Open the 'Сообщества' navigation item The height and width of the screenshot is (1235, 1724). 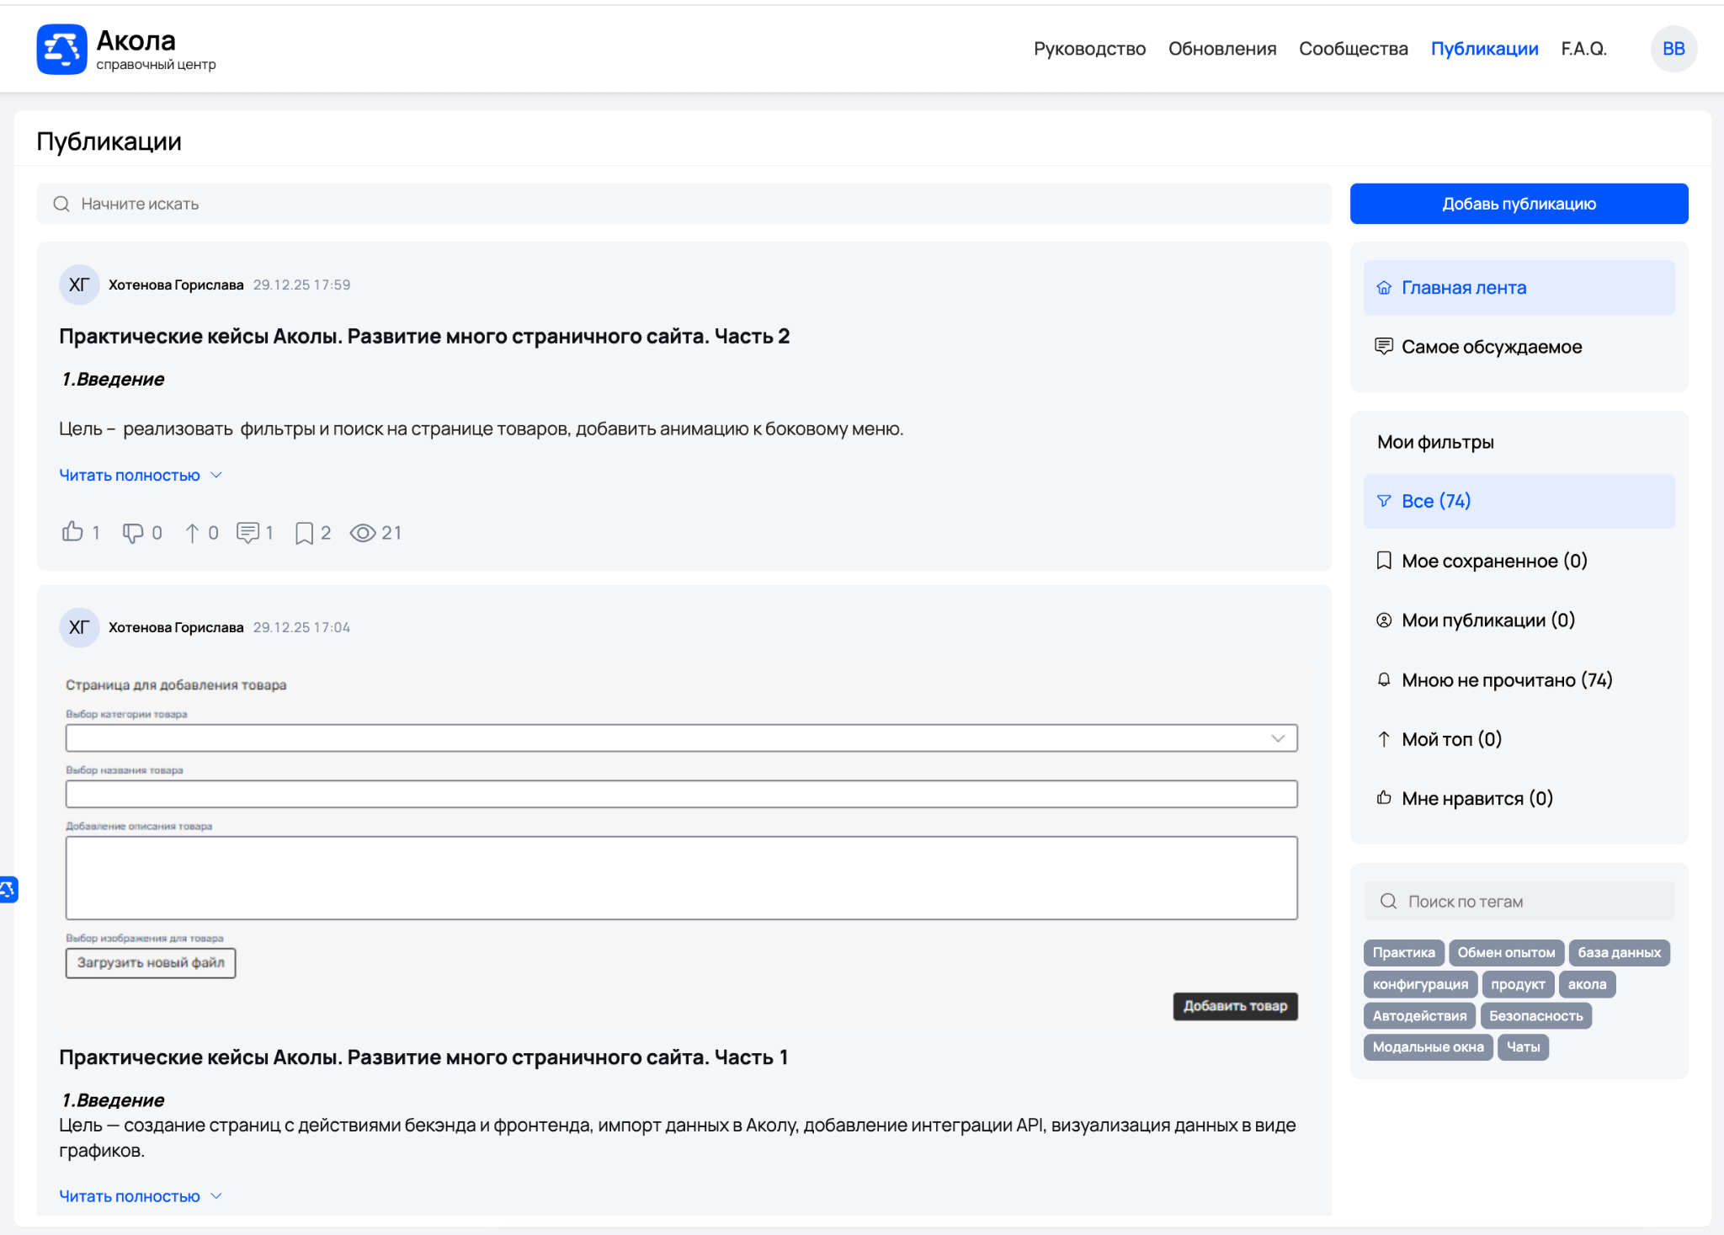[1353, 49]
